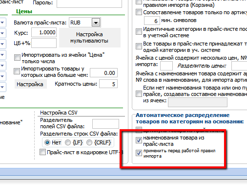Open Настройка мультивалюты settings

(x=90, y=38)
